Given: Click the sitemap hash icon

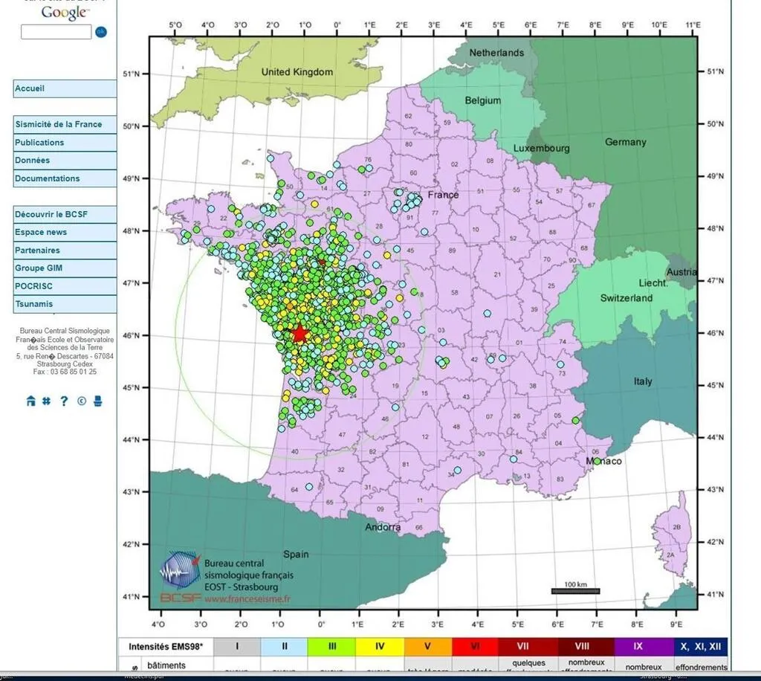Looking at the screenshot, I should pyautogui.click(x=46, y=401).
